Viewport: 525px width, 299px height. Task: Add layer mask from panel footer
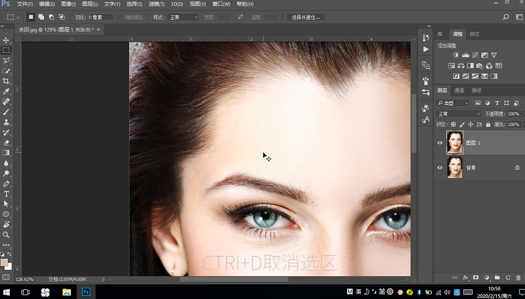pos(476,278)
